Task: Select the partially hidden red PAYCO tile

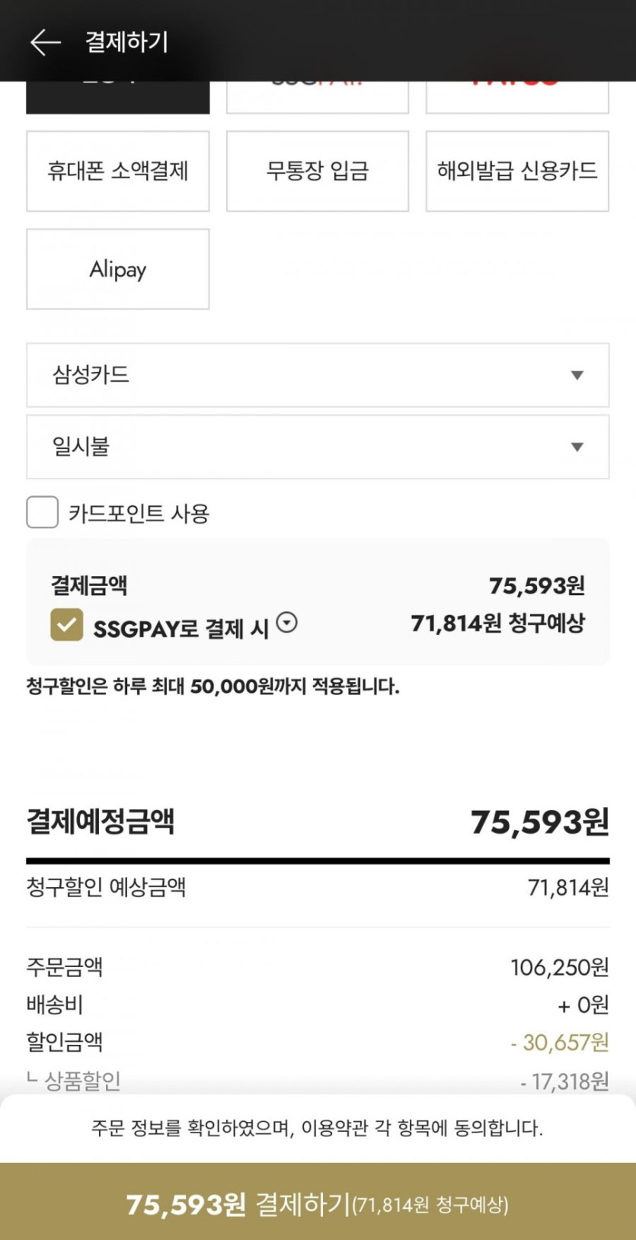Action: click(516, 97)
